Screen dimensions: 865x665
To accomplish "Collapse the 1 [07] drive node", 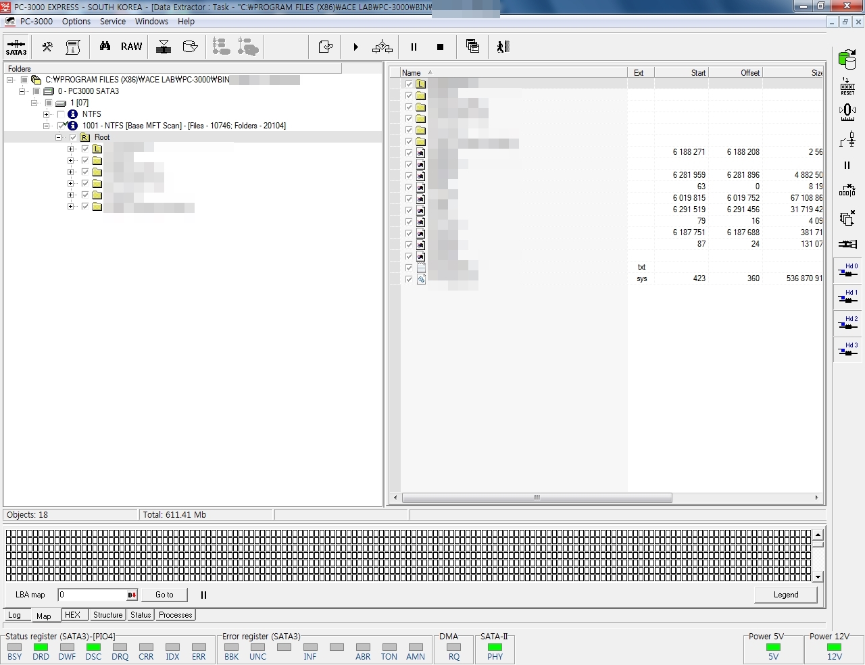I will (x=34, y=103).
